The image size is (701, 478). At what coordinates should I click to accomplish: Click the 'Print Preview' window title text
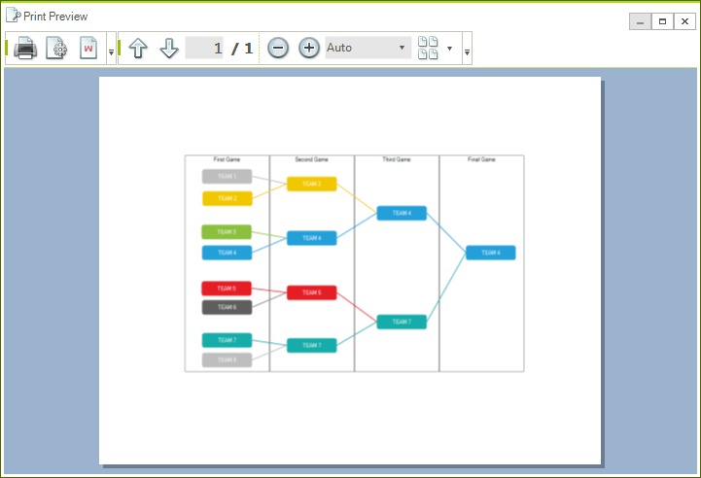(55, 17)
